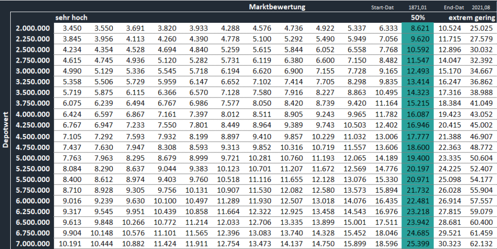Select cell 10.191 in the 7.000.000 row
This screenshot has height=249, width=497.
70,244
